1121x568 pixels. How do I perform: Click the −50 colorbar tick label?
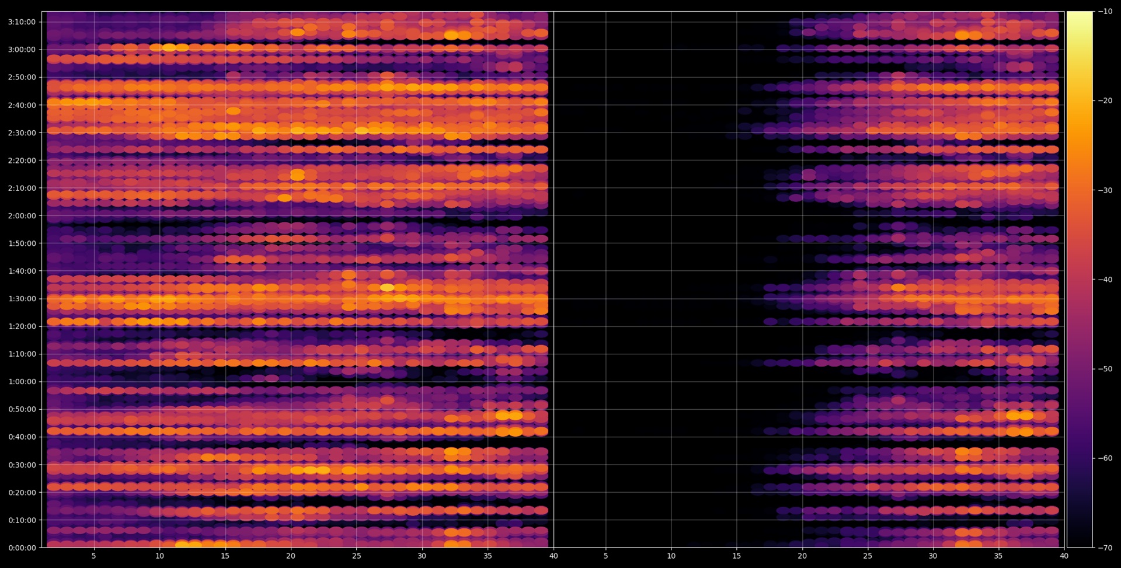pyautogui.click(x=1105, y=369)
